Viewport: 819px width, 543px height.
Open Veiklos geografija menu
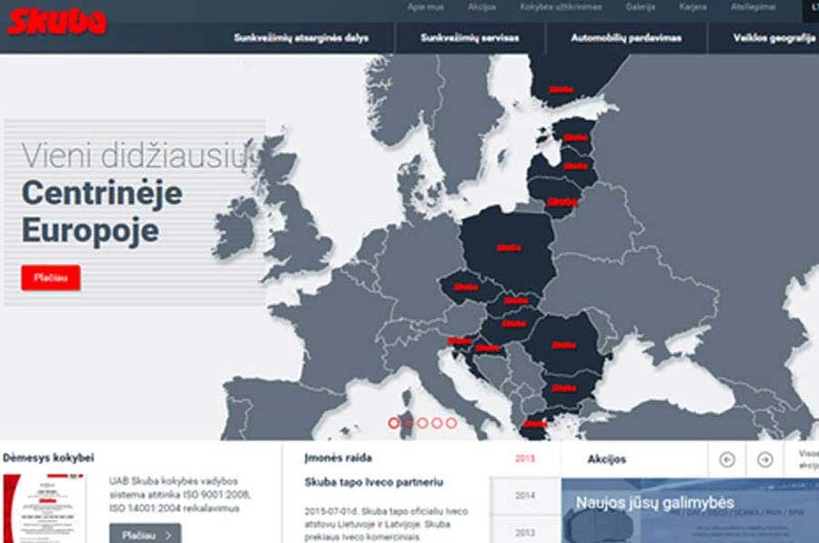774,37
